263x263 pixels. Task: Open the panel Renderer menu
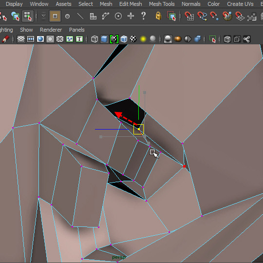pyautogui.click(x=51, y=30)
